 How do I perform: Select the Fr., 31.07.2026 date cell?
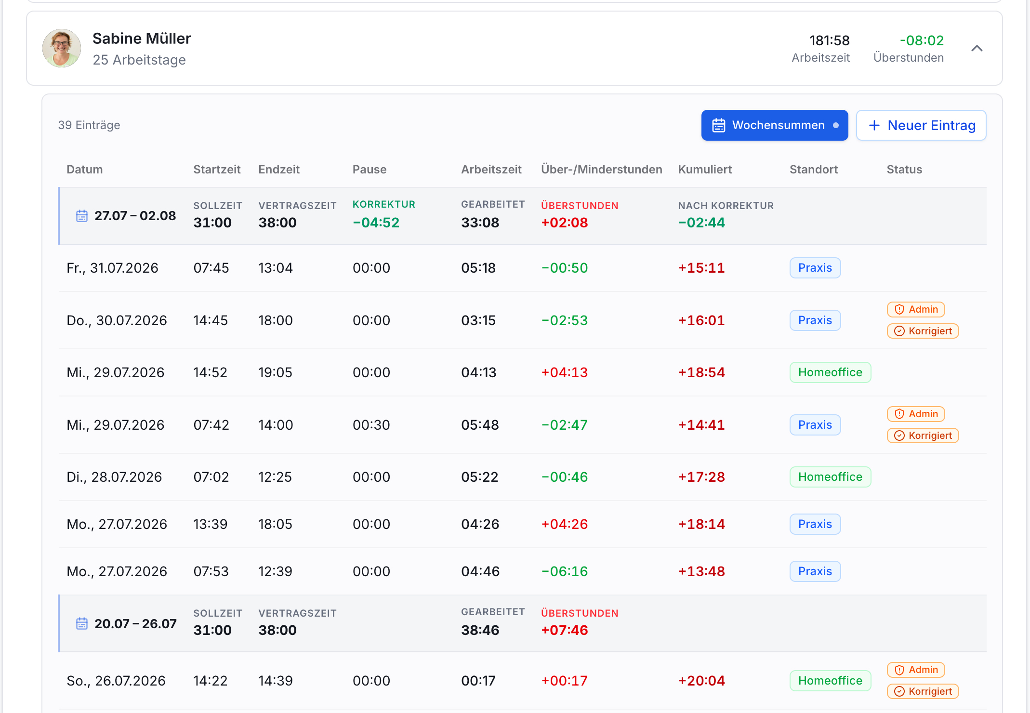pyautogui.click(x=112, y=268)
